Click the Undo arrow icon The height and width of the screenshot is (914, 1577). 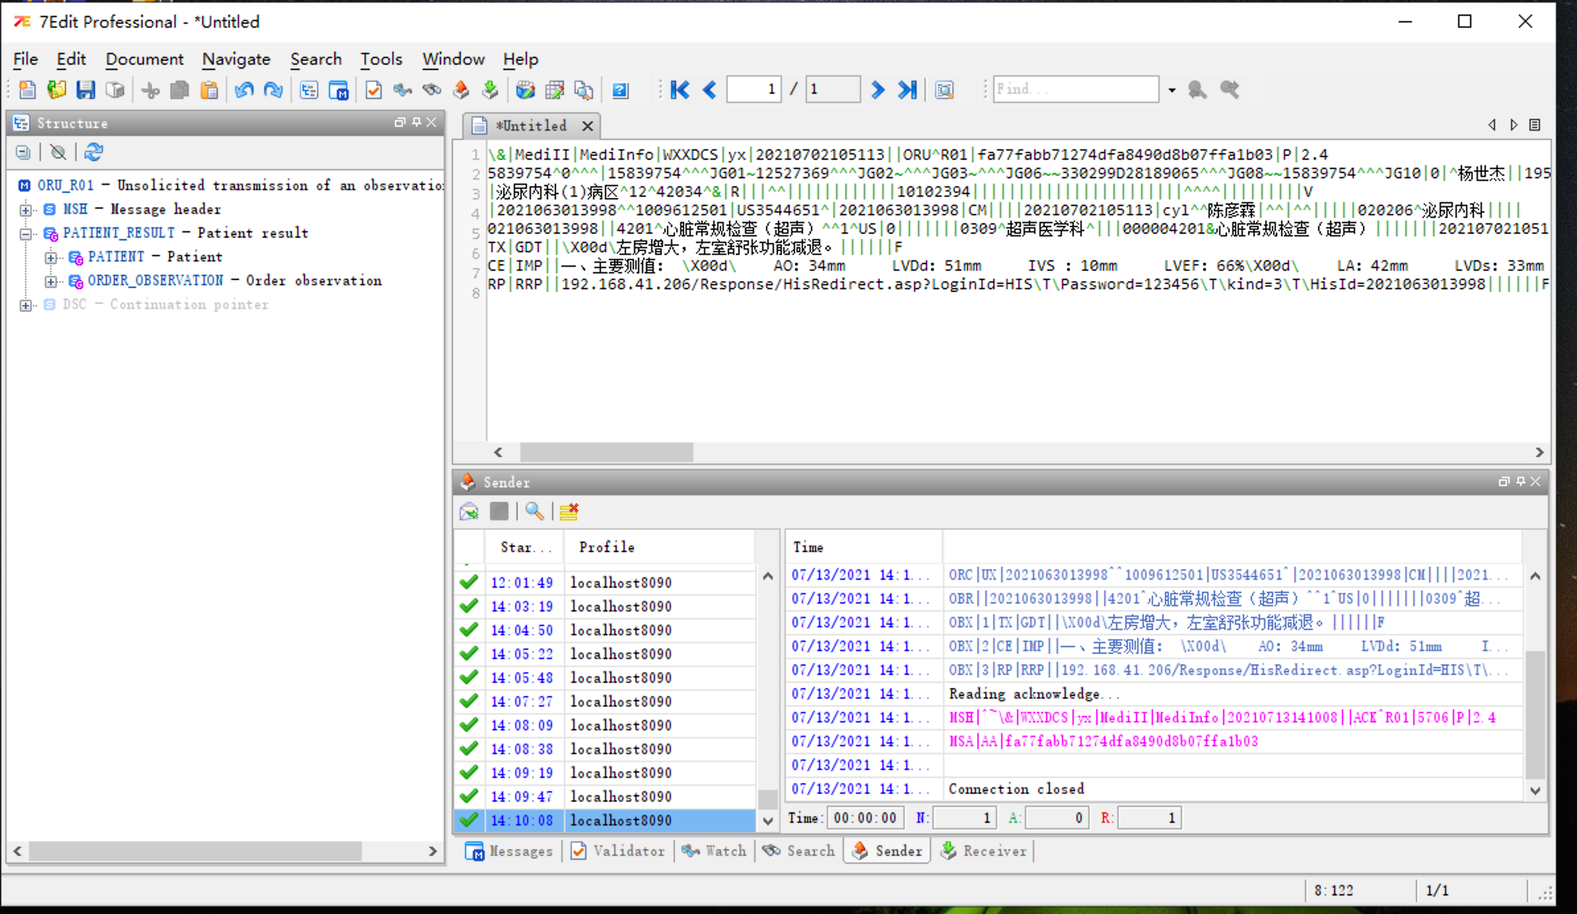pos(244,90)
